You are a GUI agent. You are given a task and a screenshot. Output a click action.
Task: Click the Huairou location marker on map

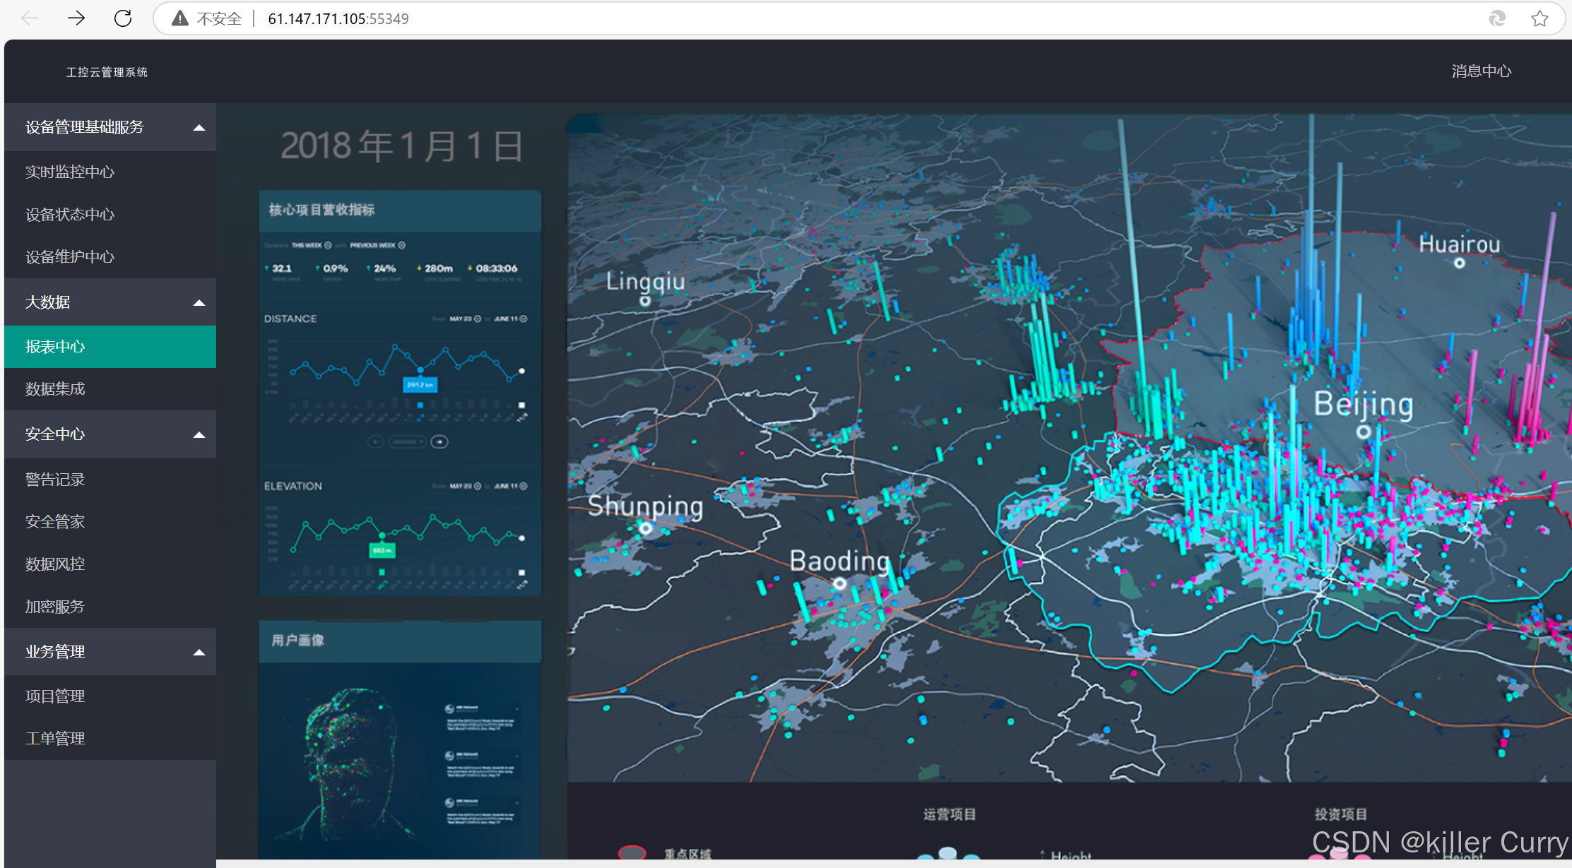pos(1459,263)
